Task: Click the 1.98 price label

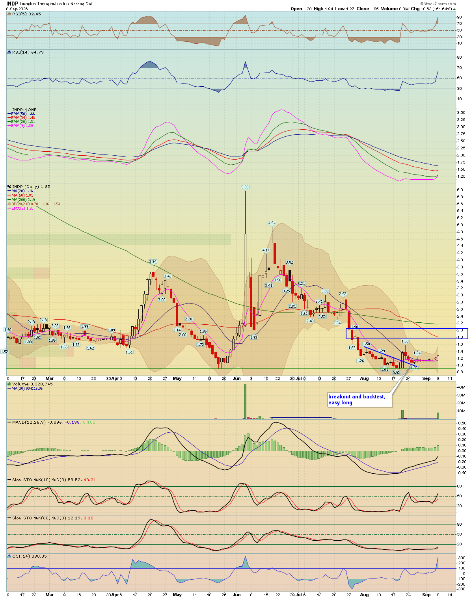Action: point(354,327)
